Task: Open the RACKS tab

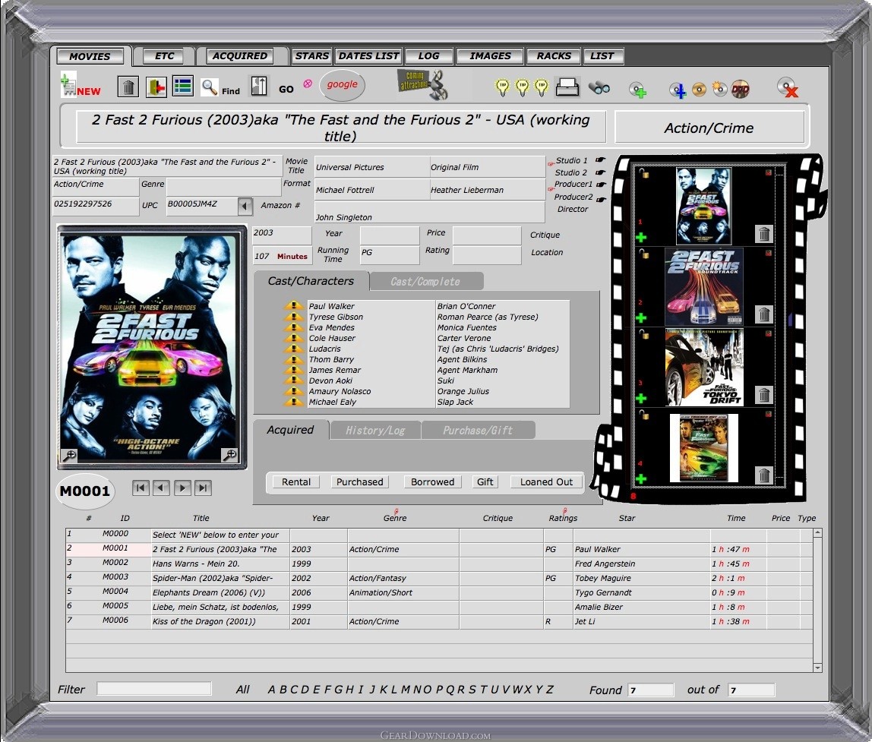Action: (x=553, y=55)
